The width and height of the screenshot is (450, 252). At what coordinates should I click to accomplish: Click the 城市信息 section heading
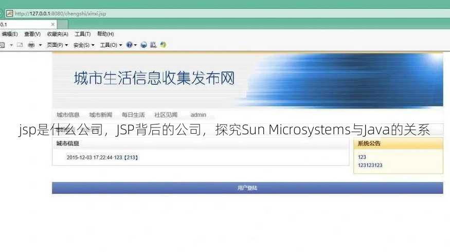point(67,143)
